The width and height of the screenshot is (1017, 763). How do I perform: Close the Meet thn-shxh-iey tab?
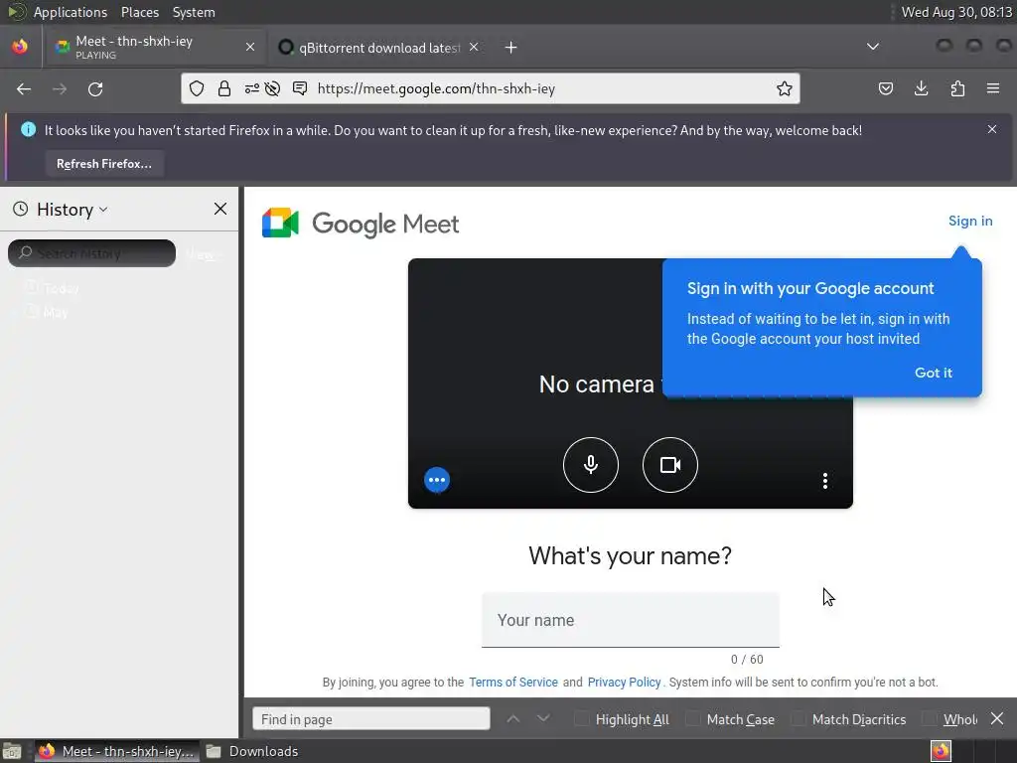[249, 47]
